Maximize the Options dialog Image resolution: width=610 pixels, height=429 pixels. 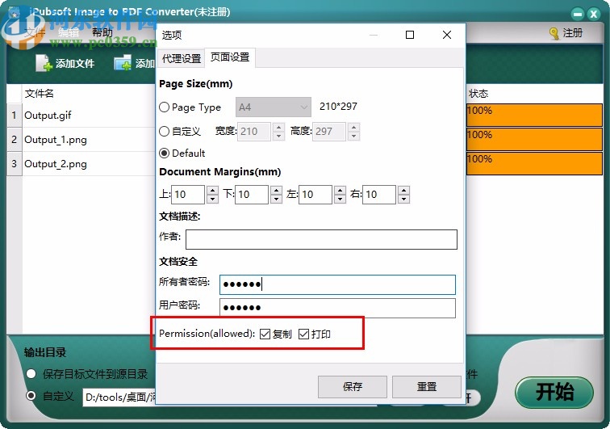[410, 35]
